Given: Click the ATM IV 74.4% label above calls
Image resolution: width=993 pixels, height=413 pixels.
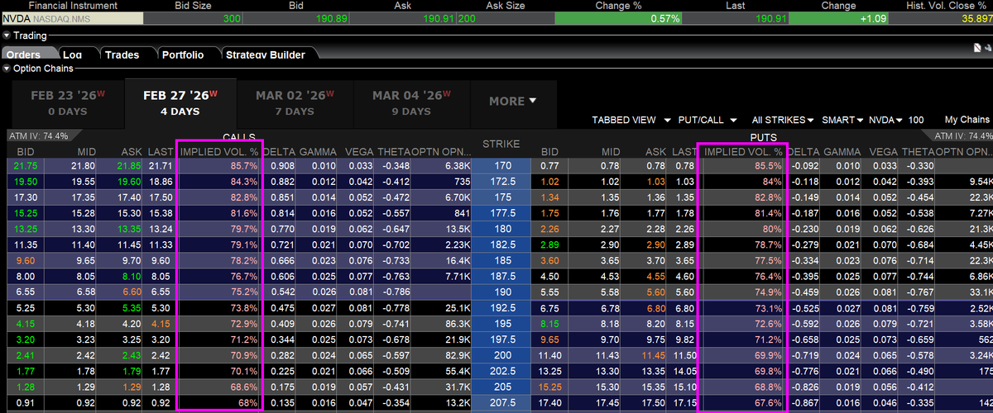Looking at the screenshot, I should click(40, 135).
